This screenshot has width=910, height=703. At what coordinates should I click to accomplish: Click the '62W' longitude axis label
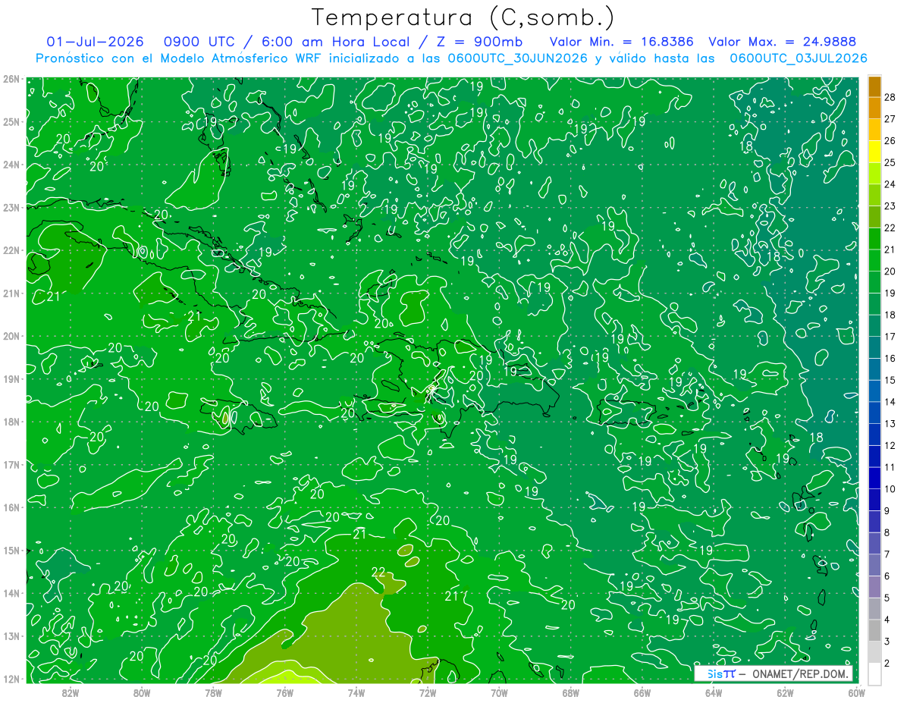point(786,692)
